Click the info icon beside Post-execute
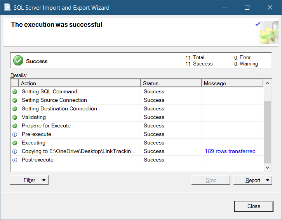This screenshot has width=282, height=220. click(x=15, y=160)
